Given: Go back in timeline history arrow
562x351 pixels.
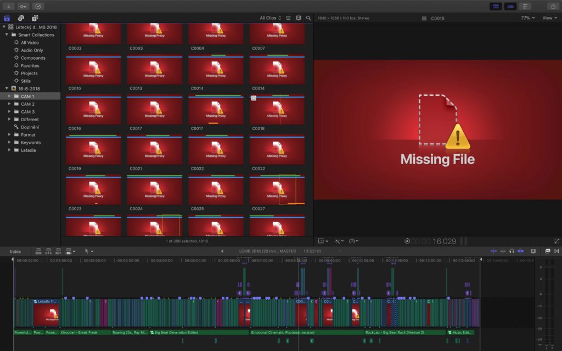Looking at the screenshot, I should click(222, 251).
